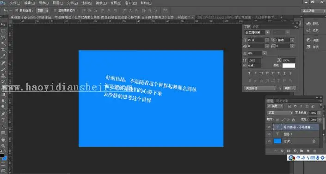Toggle the show transform controls checkbox
This screenshot has width=326, height=174.
coord(55,10)
